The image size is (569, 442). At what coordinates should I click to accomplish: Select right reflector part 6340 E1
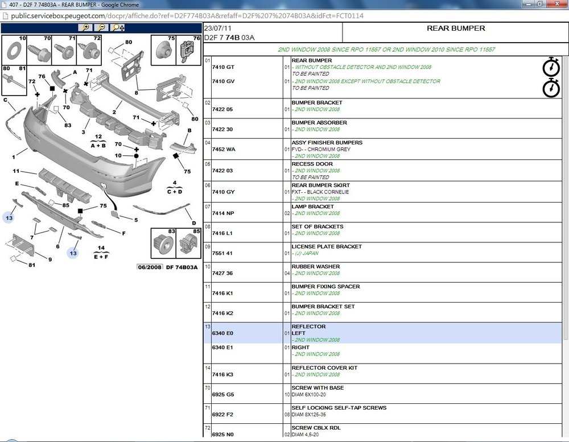[x=222, y=347]
